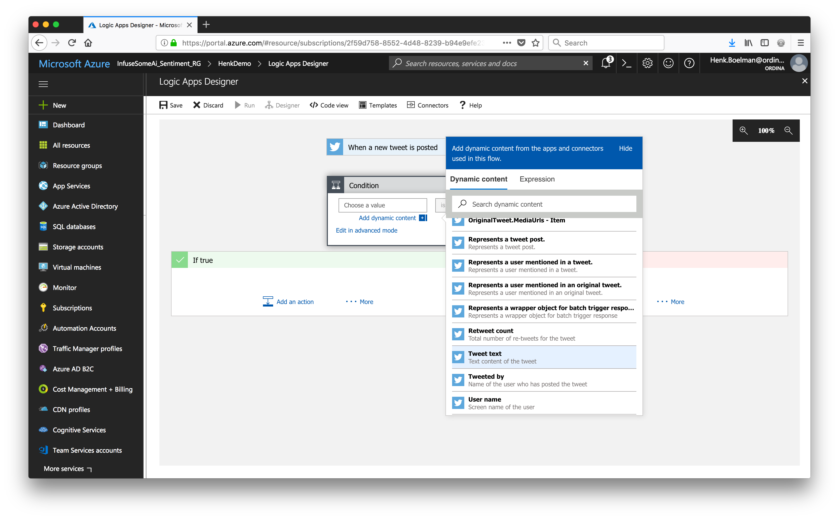Open a new browser tab
This screenshot has height=519, width=839.
coord(206,25)
